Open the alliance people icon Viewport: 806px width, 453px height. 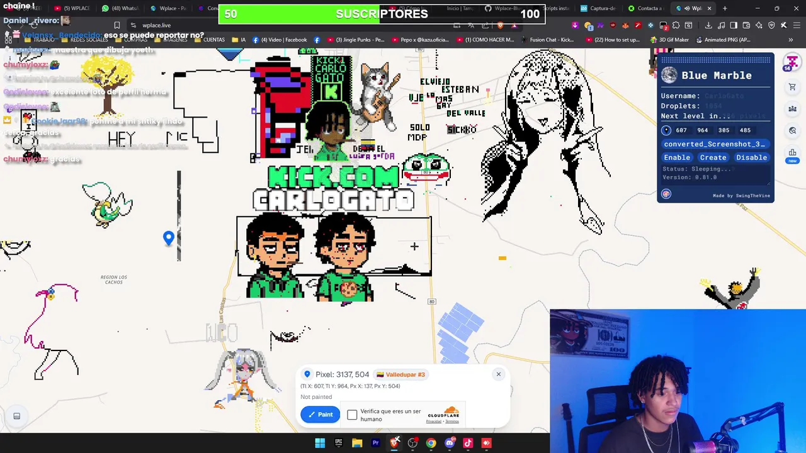click(x=792, y=109)
